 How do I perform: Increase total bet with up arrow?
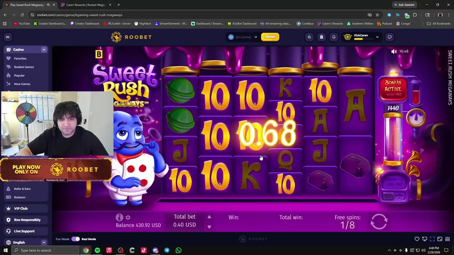point(209,217)
